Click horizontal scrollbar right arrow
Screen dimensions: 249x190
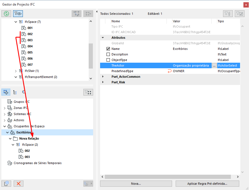click(238, 177)
